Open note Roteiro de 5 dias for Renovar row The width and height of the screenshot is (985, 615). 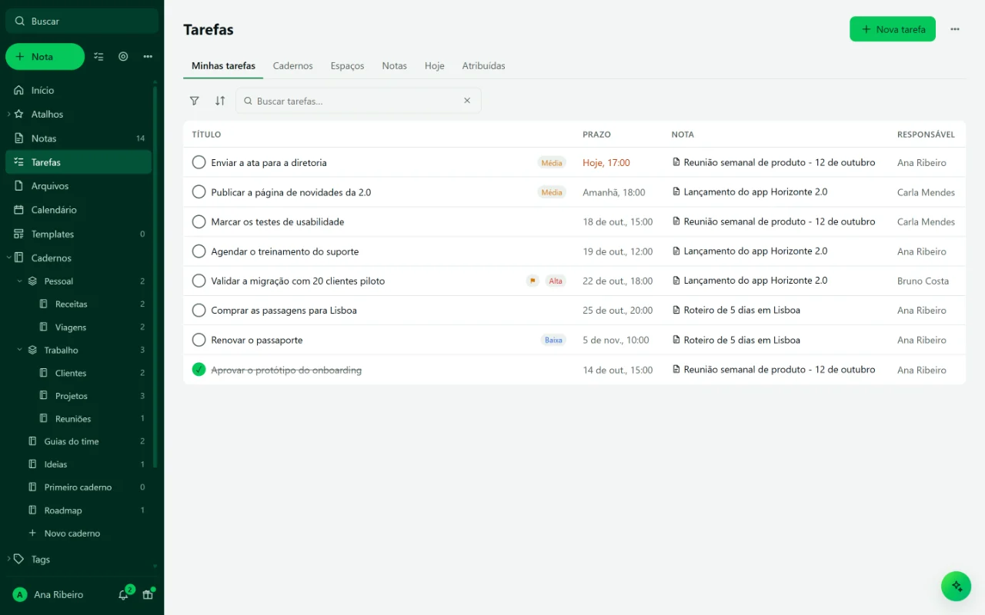click(x=736, y=340)
